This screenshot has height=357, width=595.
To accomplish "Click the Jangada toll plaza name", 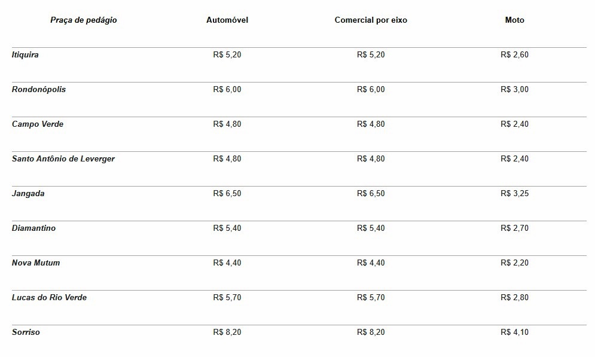I will 28,194.
